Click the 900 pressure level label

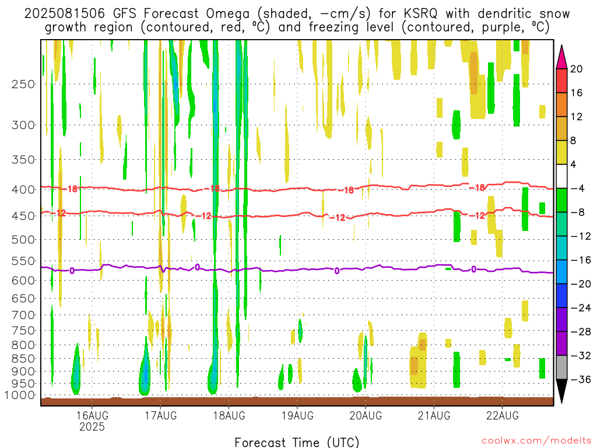click(x=23, y=372)
